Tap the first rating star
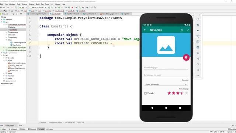Viewport: 236px width, 133px height. pyautogui.click(x=169, y=93)
